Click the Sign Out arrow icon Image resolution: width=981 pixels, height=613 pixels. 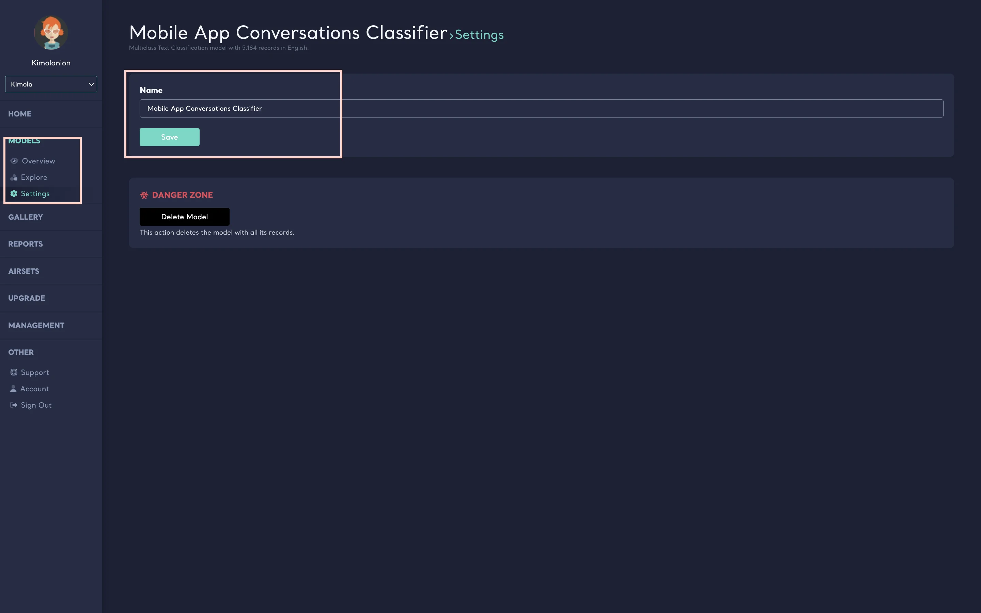14,405
